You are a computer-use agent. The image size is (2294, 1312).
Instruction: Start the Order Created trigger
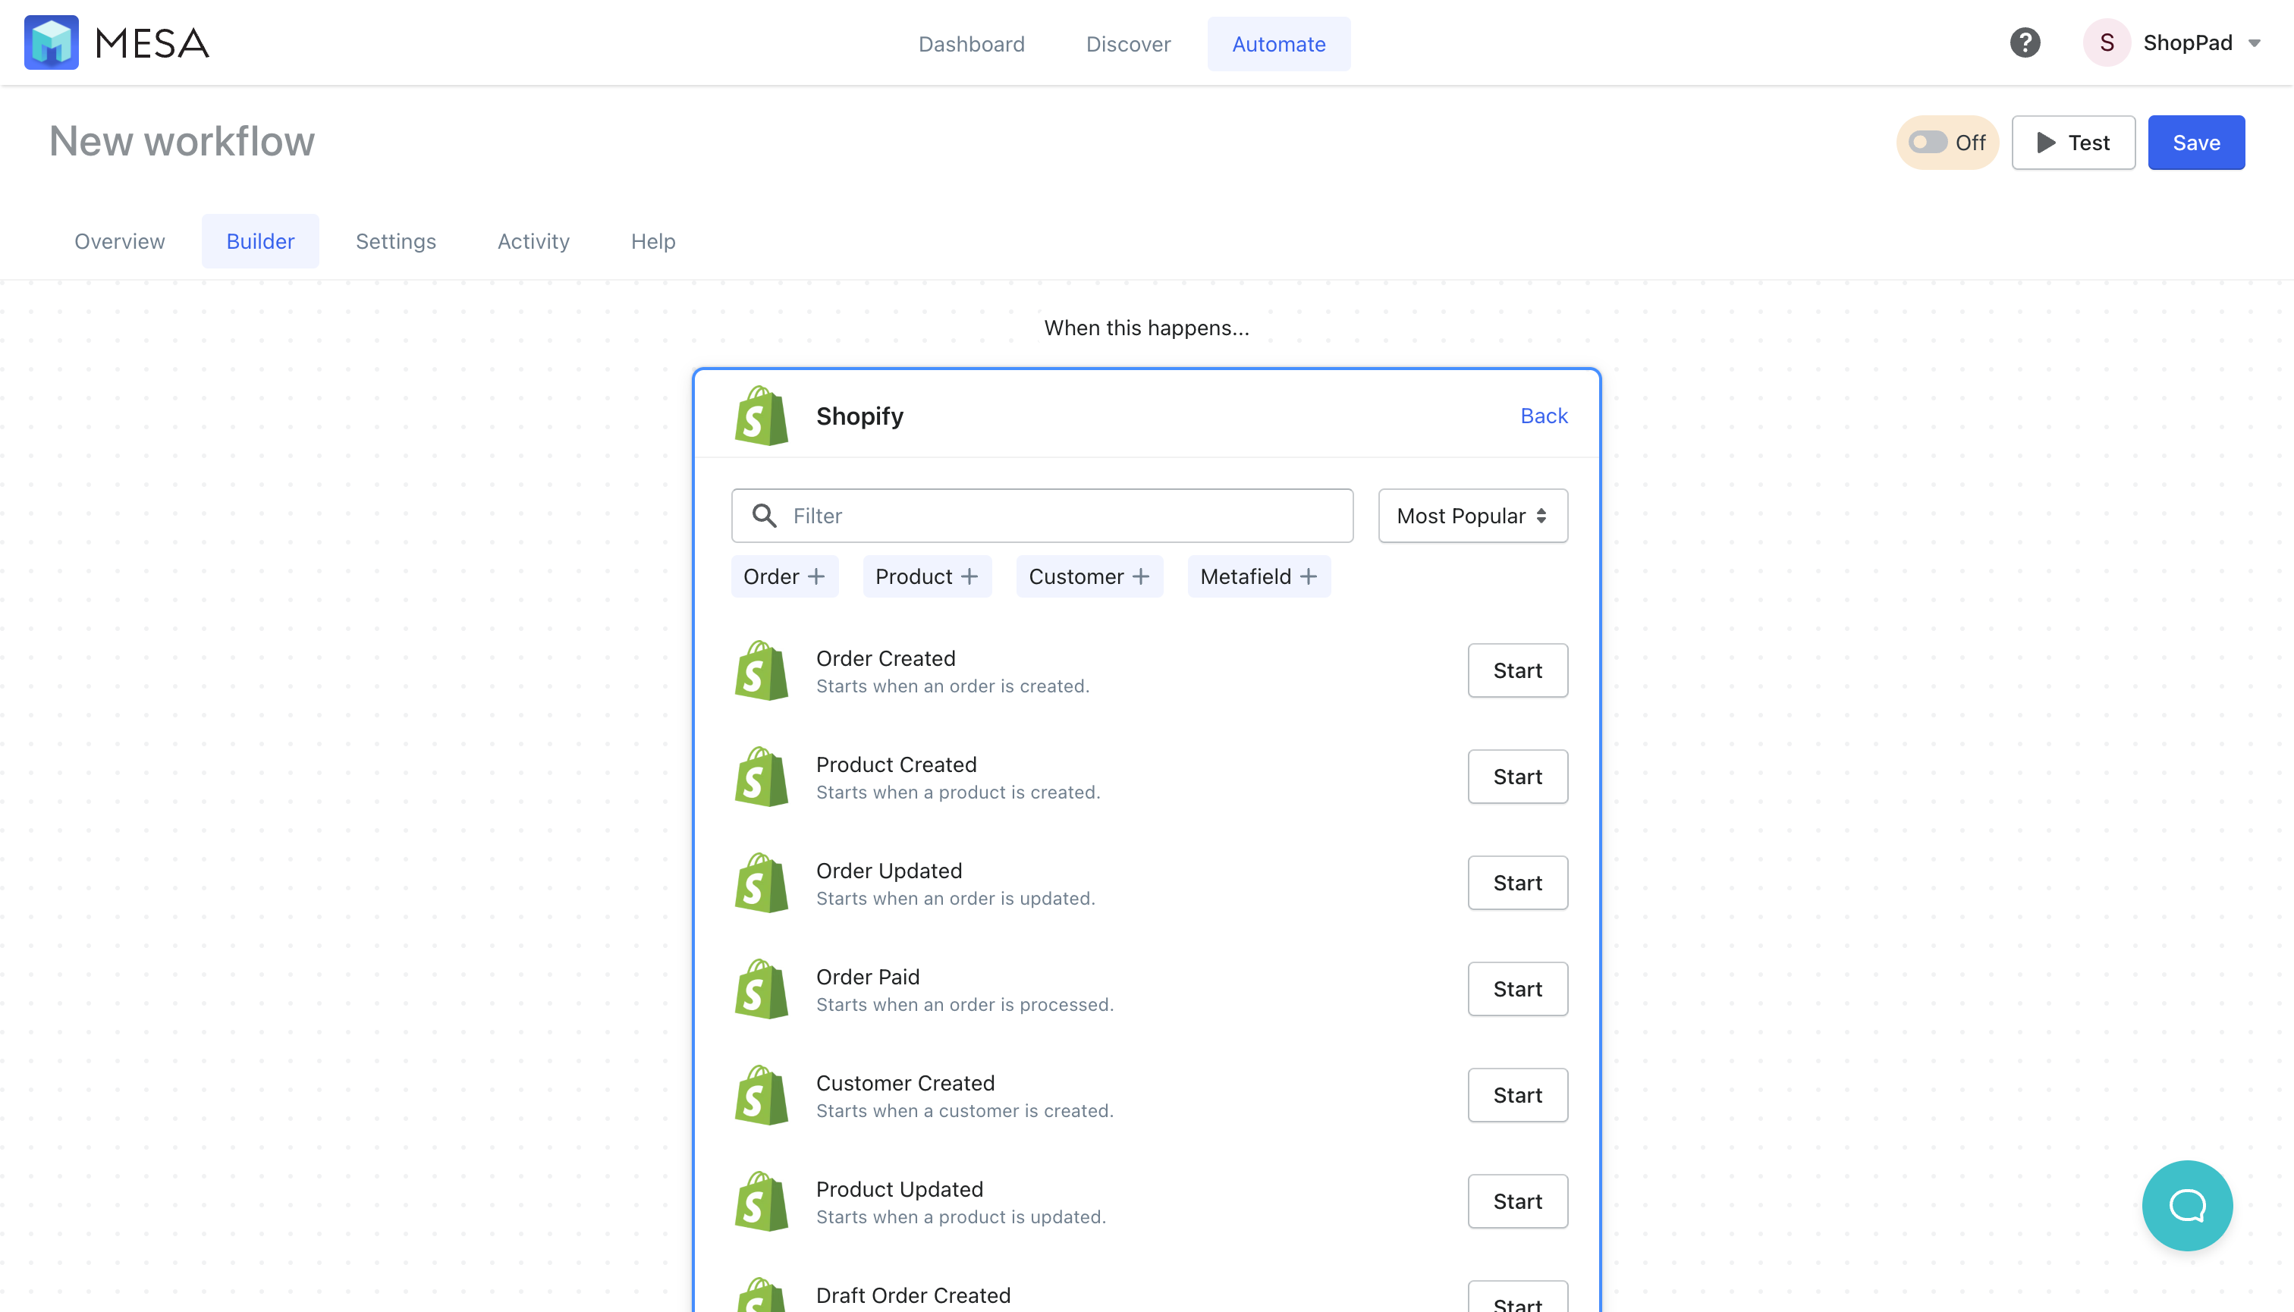coord(1518,670)
